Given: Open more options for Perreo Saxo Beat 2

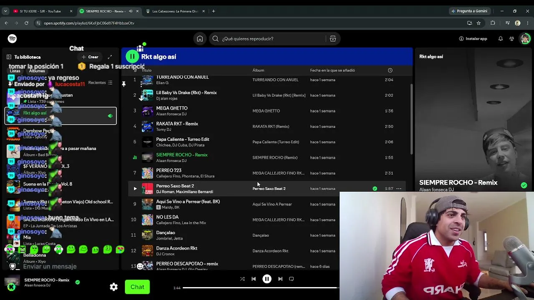Looking at the screenshot, I should tap(399, 189).
